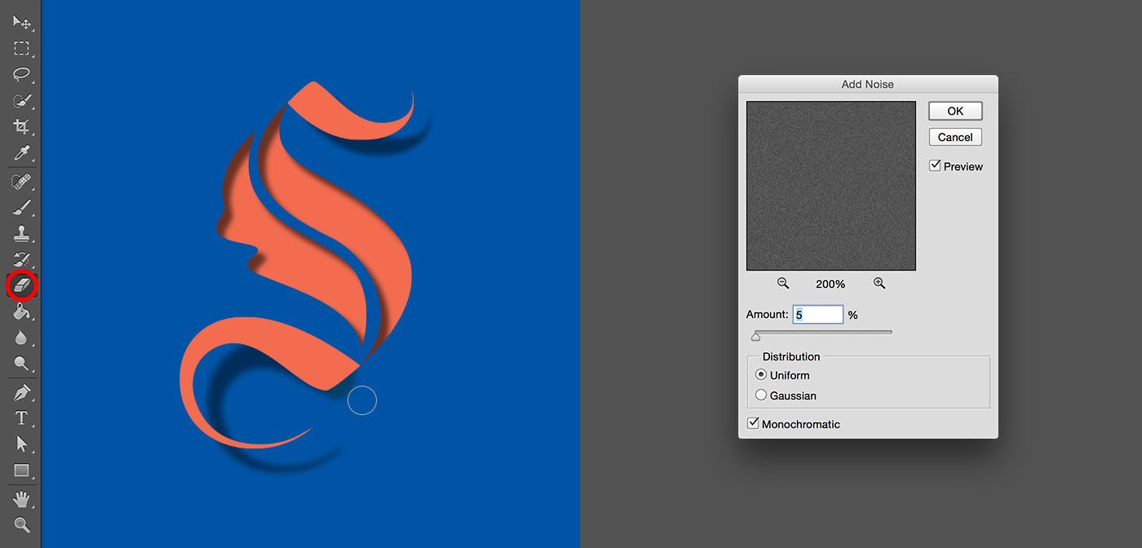The image size is (1142, 548).
Task: Activate the Lasso tool
Action: point(21,75)
